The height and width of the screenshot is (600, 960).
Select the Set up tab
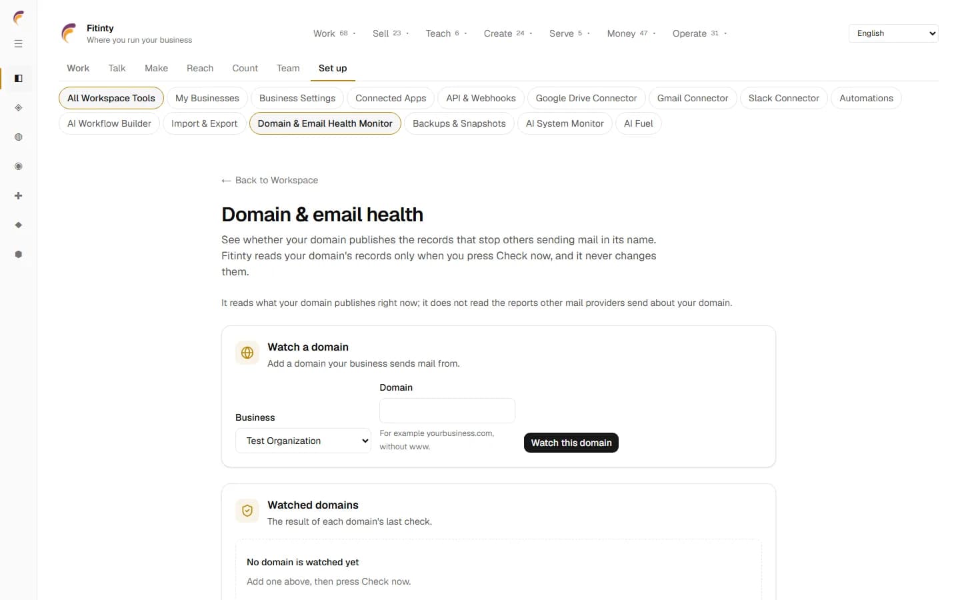333,68
